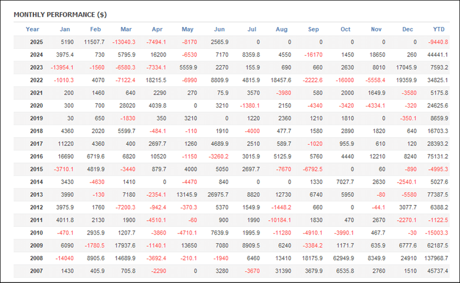
Task: Select the 2019 year row label
Action: [x=36, y=118]
